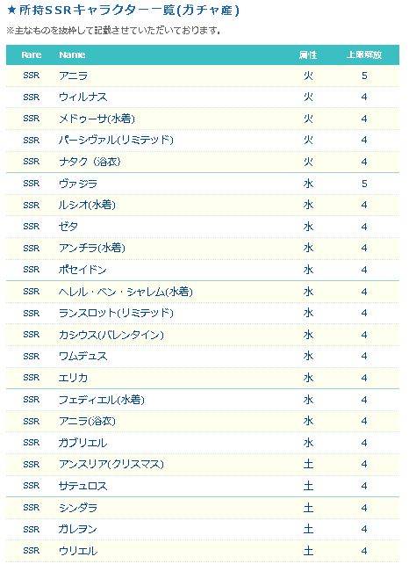This screenshot has height=564, width=409.
Task: Click the 属性 column header
Action: click(x=308, y=55)
